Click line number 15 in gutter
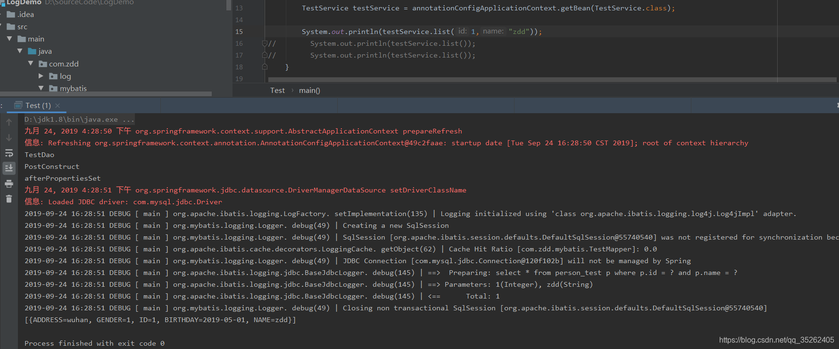Screen dimensions: 839x349 [x=239, y=32]
